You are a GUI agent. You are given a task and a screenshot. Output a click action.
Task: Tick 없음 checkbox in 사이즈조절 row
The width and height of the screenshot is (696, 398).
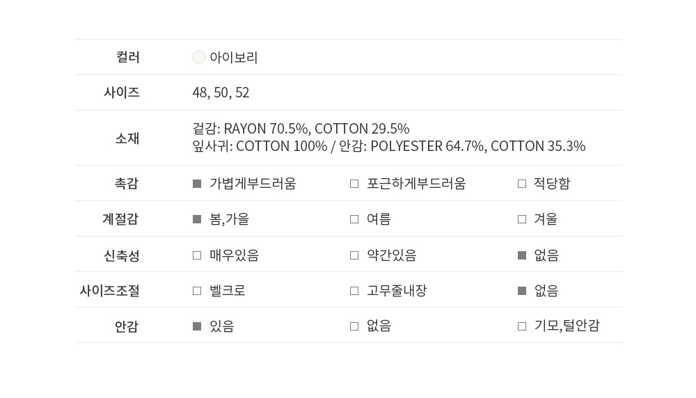(522, 291)
